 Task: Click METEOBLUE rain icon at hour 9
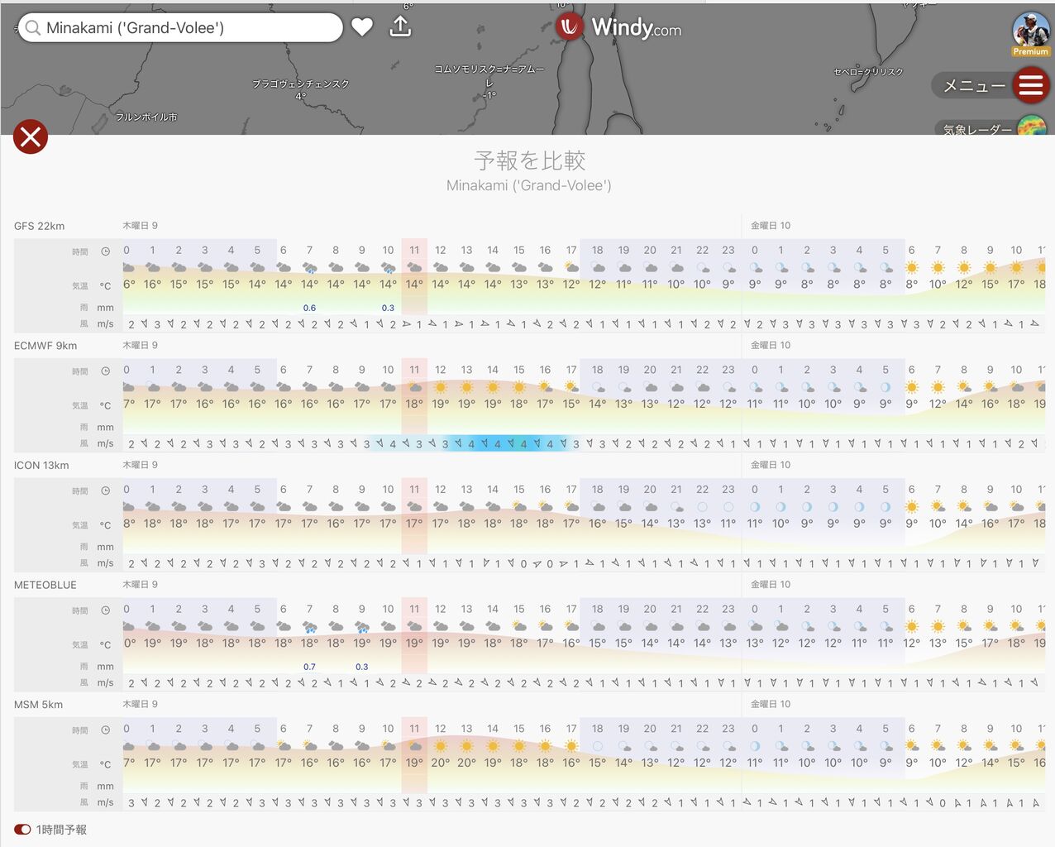pyautogui.click(x=362, y=627)
